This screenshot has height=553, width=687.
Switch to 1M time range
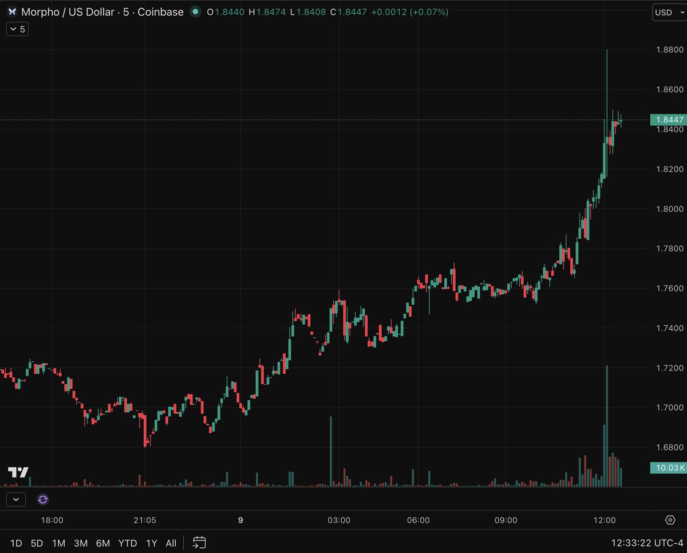(x=58, y=543)
